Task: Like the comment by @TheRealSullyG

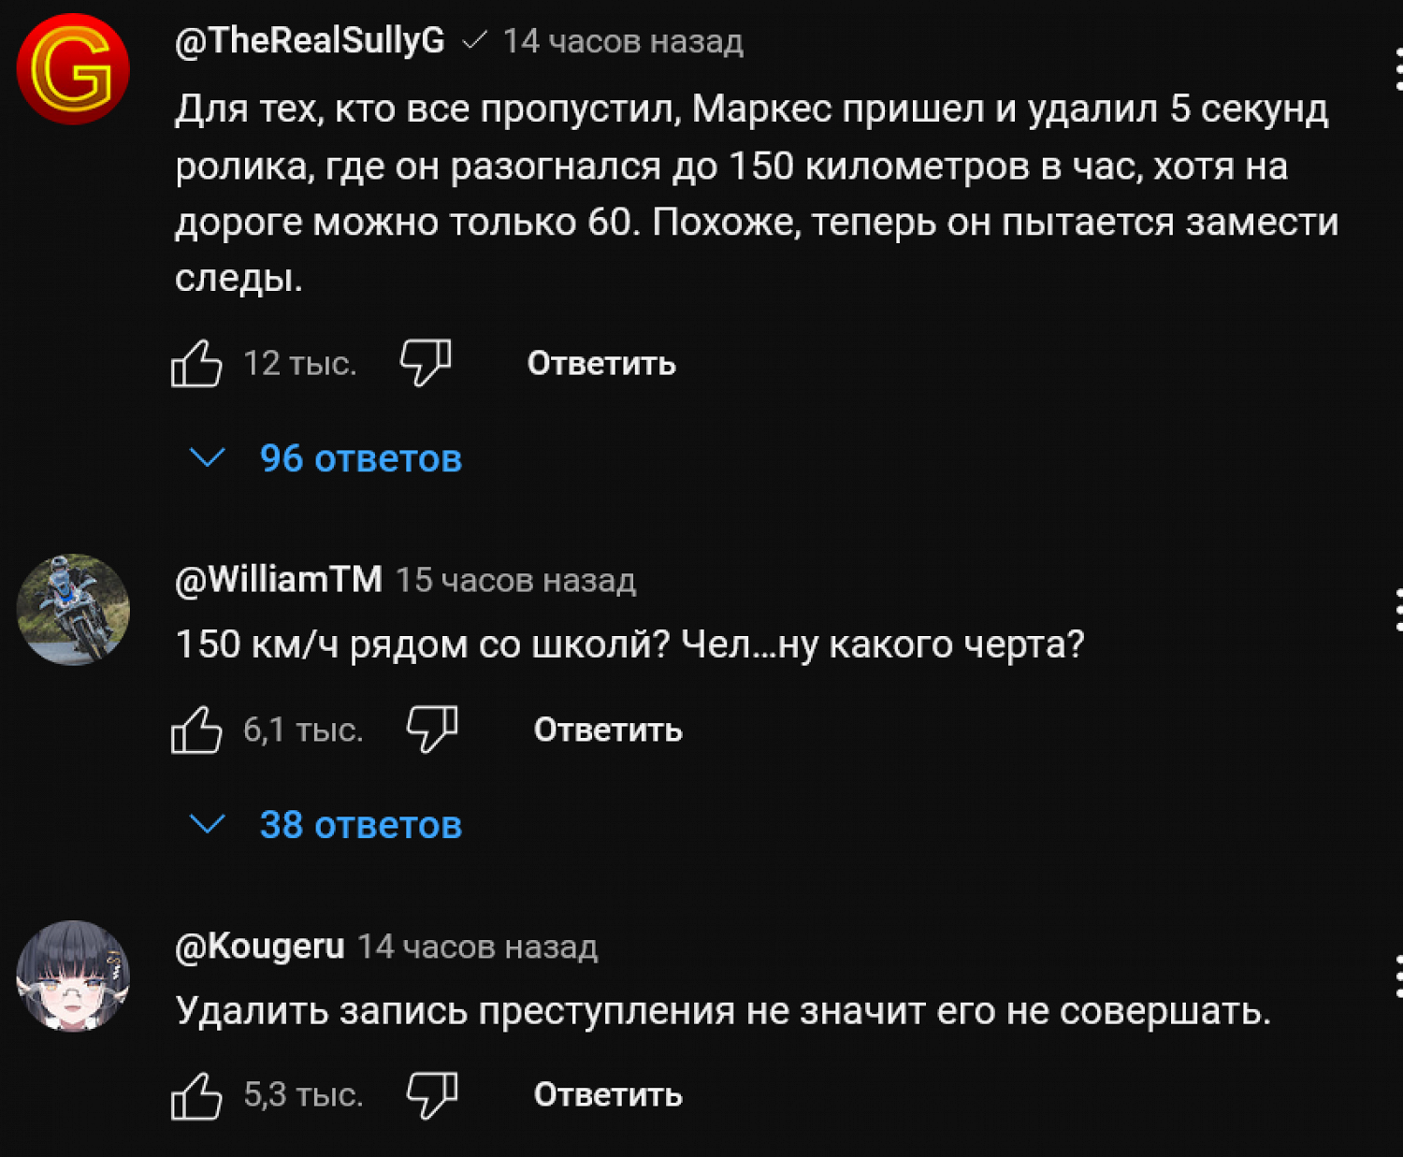Action: (196, 363)
